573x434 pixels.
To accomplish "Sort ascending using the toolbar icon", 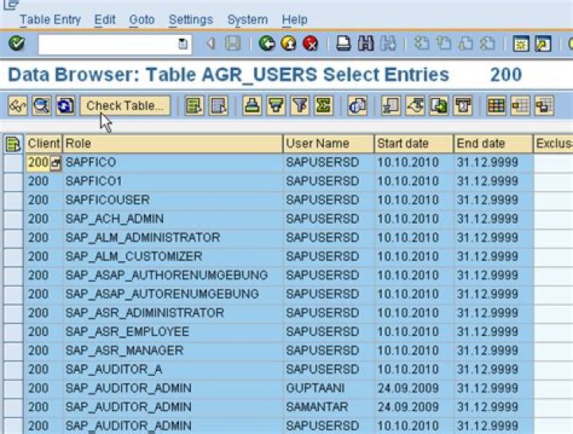I will coord(251,106).
